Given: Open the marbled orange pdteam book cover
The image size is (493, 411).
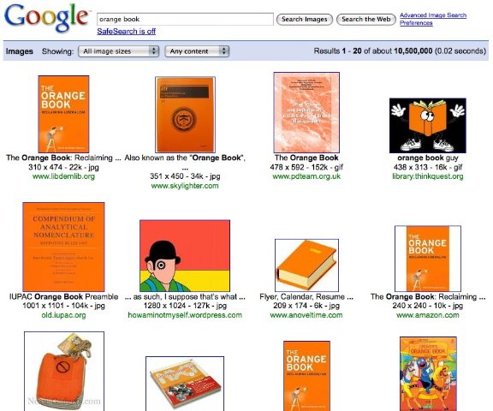Looking at the screenshot, I should [306, 112].
